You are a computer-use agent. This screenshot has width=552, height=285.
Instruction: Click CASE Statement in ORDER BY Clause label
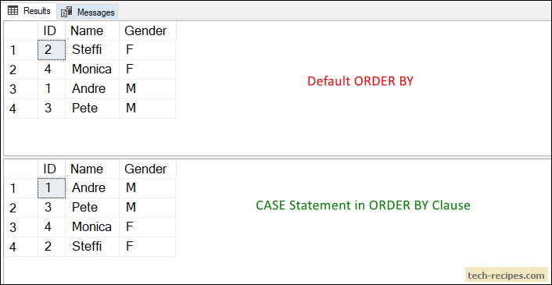(363, 205)
